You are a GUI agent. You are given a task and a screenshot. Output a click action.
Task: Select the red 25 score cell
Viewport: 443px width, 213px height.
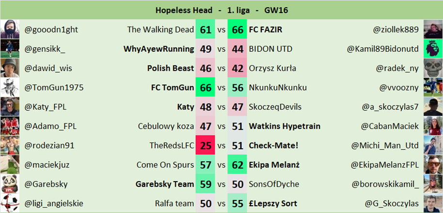[206, 145]
